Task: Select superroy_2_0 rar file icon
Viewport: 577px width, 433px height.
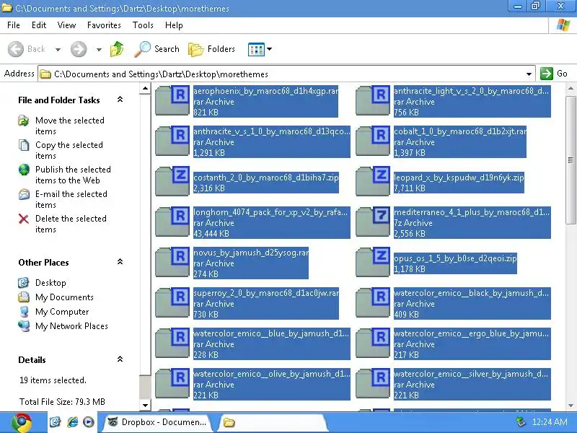Action: click(172, 303)
